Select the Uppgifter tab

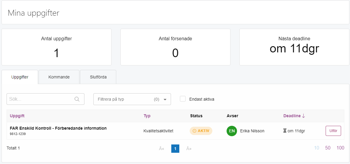[x=20, y=77]
